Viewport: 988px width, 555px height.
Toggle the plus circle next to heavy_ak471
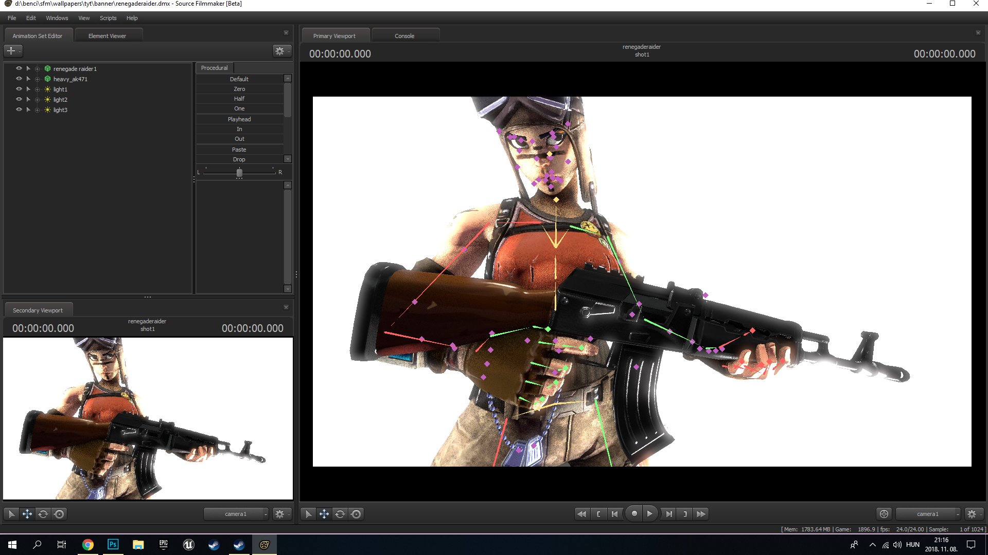(x=37, y=79)
